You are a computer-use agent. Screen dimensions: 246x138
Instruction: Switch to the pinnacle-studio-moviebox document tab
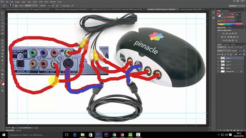[x=28, y=9]
